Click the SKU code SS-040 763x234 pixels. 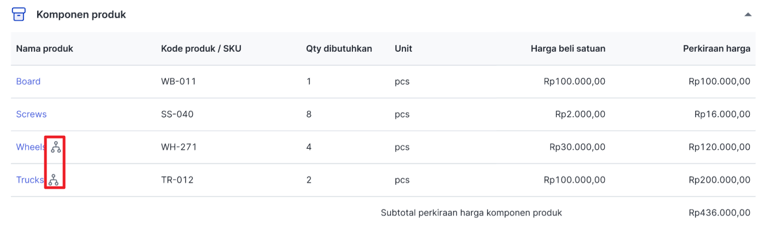point(177,114)
